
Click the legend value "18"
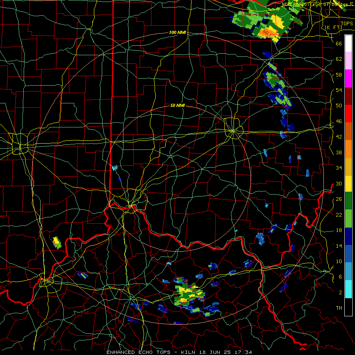339,230
